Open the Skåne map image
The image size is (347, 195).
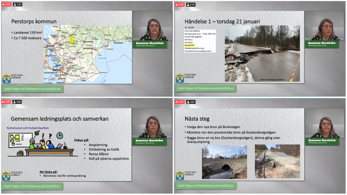88,54
